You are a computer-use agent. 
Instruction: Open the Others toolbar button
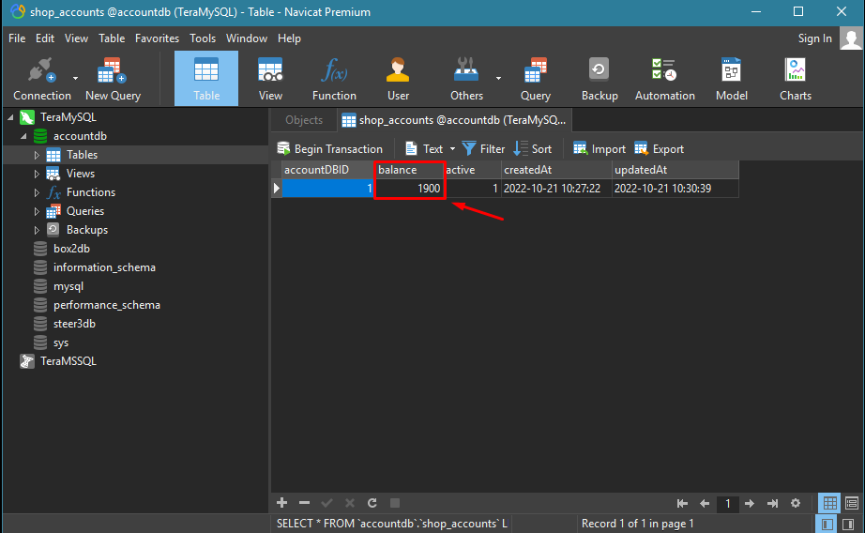tap(466, 79)
